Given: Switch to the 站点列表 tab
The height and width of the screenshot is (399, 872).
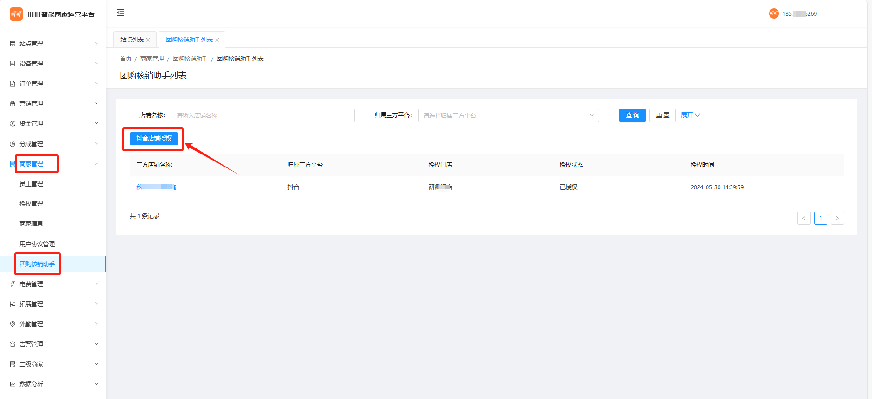Looking at the screenshot, I should [132, 40].
